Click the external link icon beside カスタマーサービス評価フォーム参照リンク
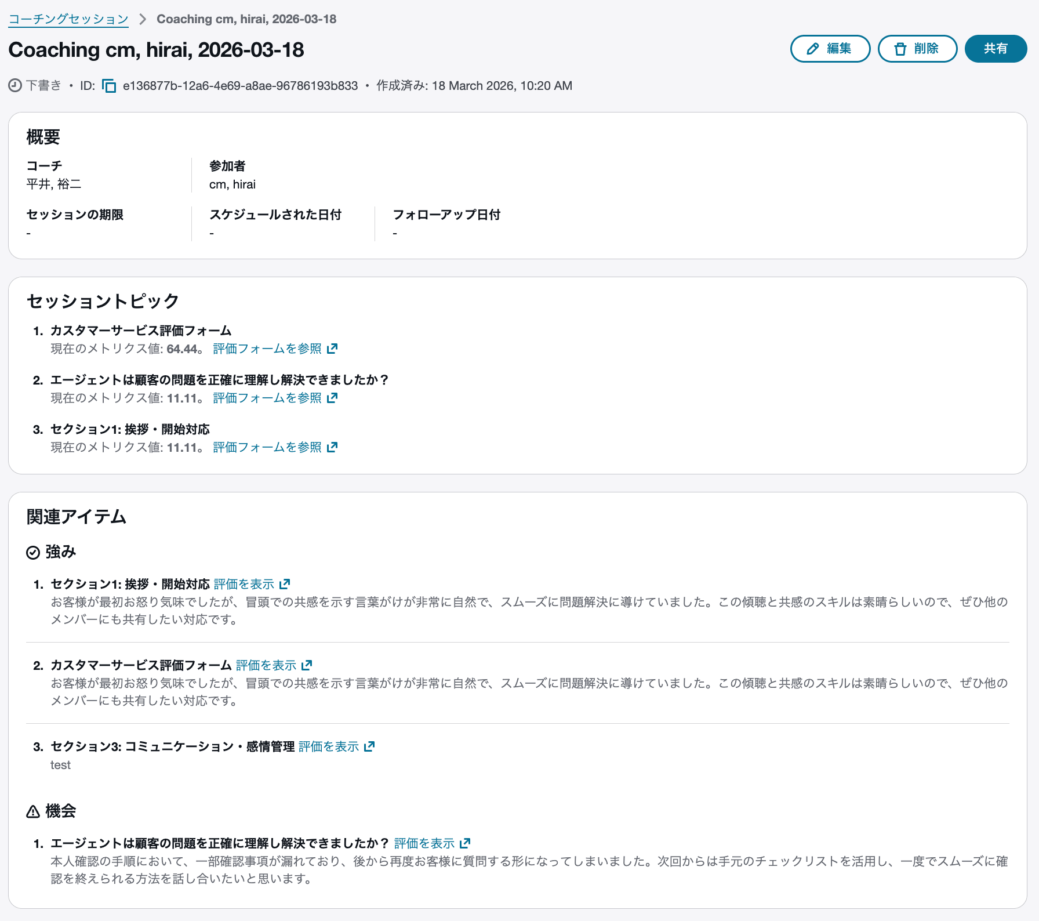The height and width of the screenshot is (921, 1039). tap(332, 348)
